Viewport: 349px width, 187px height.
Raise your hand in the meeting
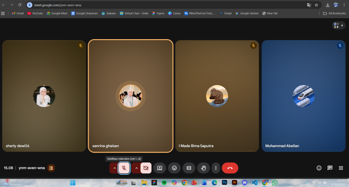203,168
